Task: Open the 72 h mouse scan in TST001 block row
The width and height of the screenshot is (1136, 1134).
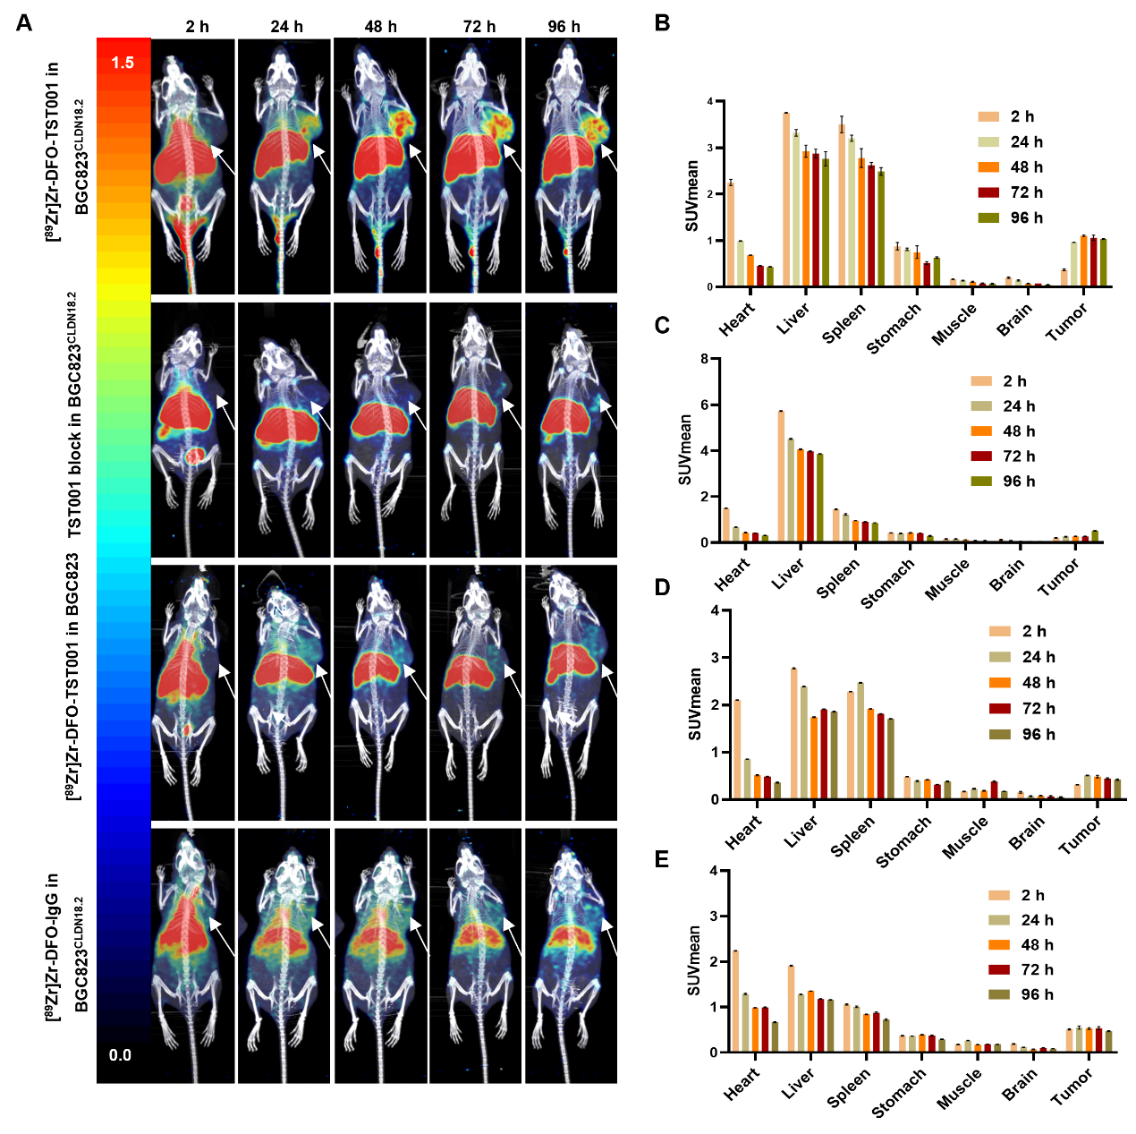Action: point(476,430)
